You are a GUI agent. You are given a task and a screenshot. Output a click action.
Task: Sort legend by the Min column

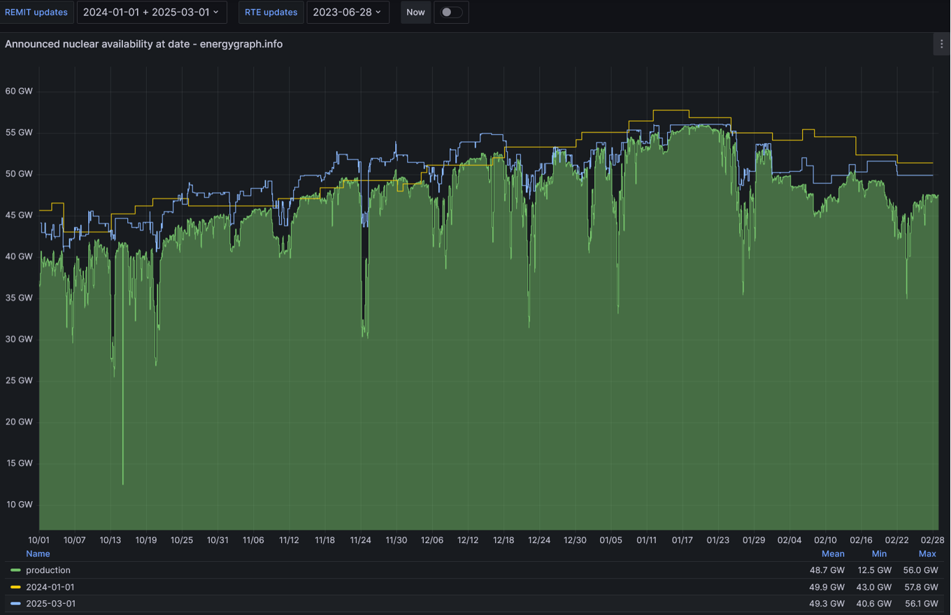pos(879,553)
